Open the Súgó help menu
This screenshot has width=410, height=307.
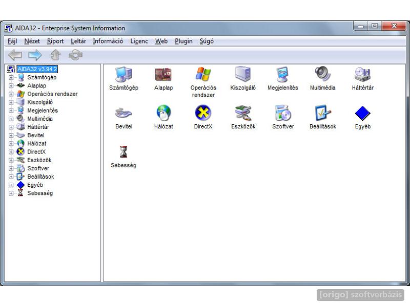coord(207,41)
